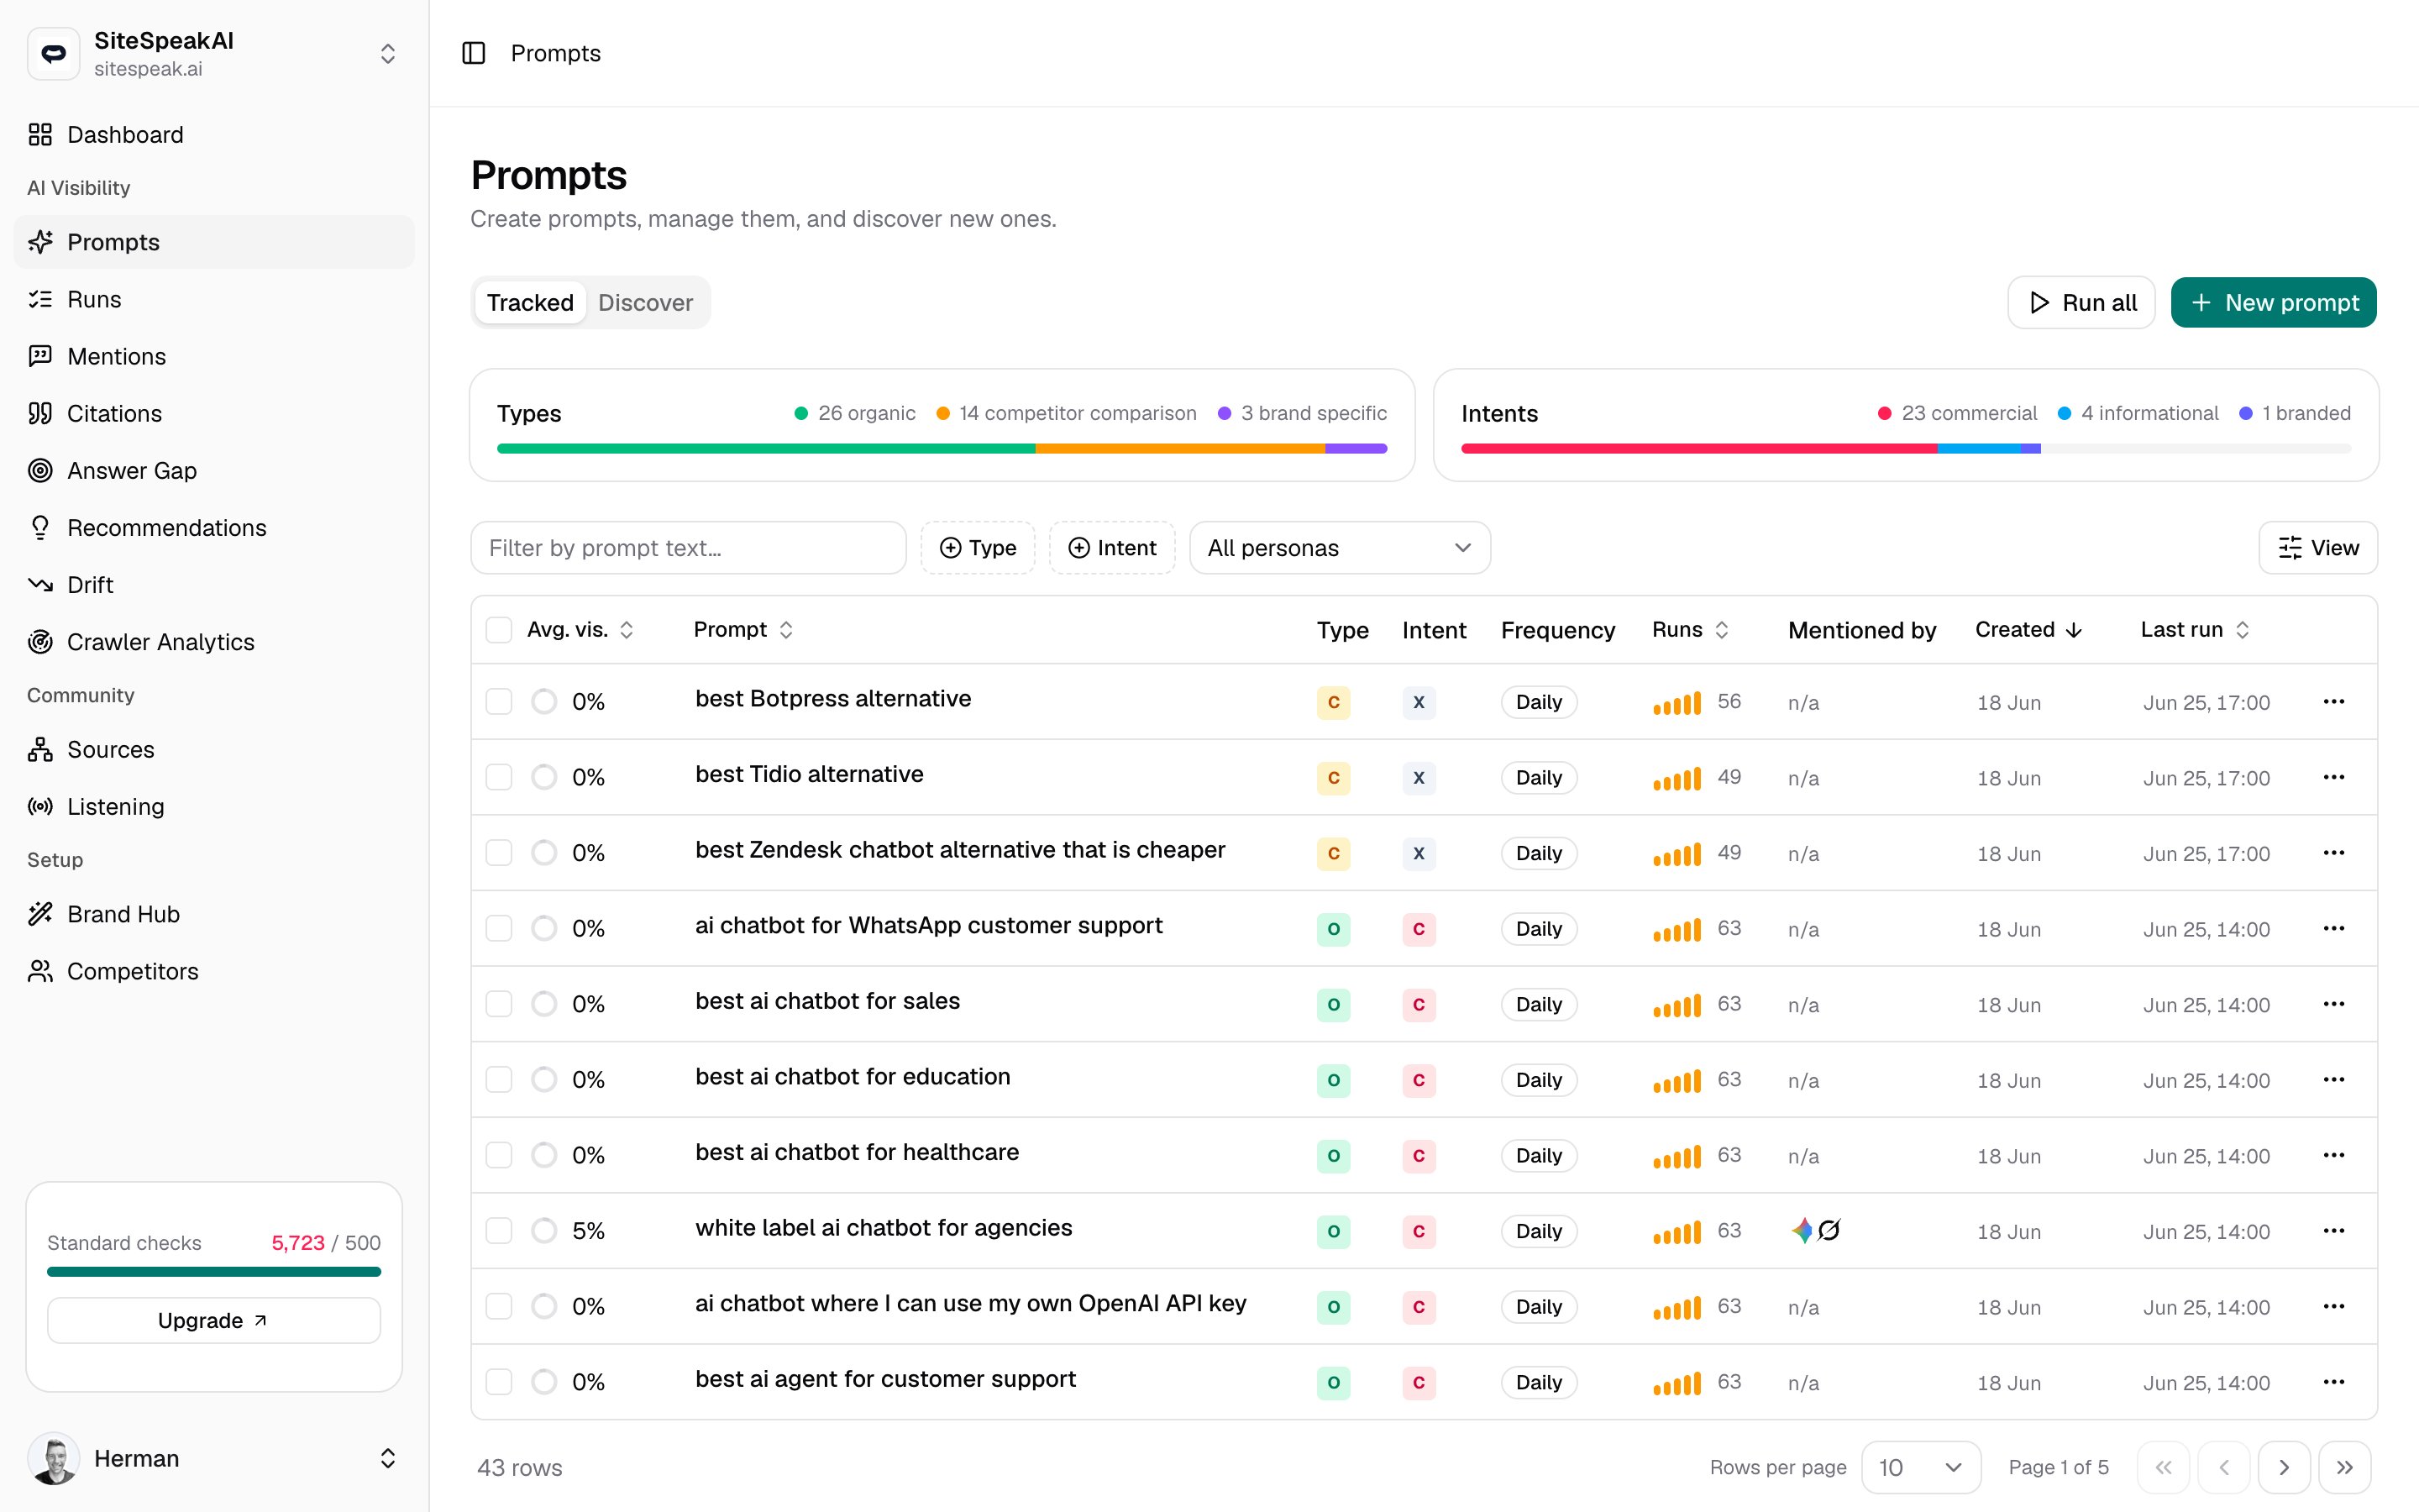Open row menu for best Botpress alternative
The image size is (2419, 1512).
click(2334, 702)
